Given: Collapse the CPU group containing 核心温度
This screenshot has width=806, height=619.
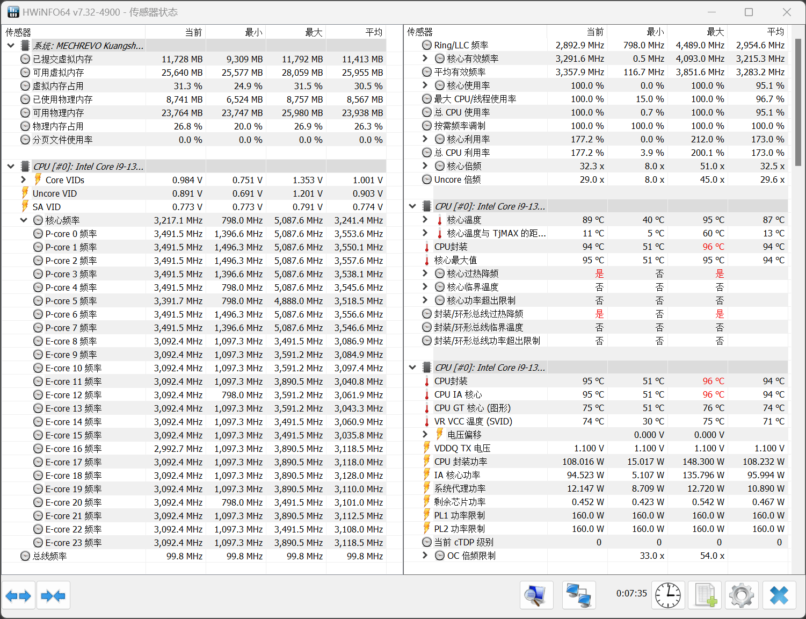Looking at the screenshot, I should pos(412,206).
